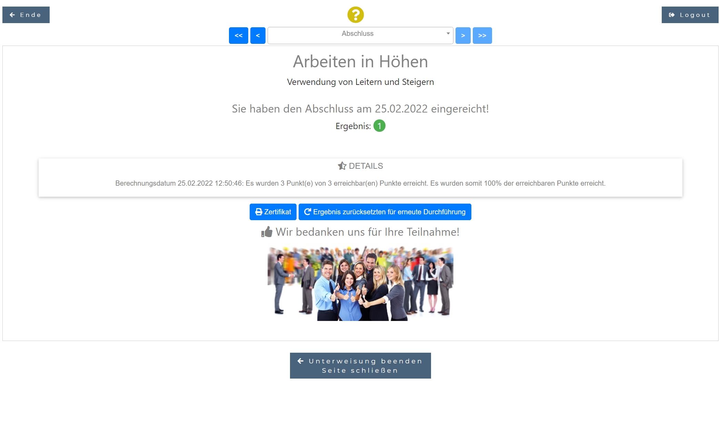Click the Arbeiten in Höhen title
720x430 pixels.
click(x=360, y=61)
